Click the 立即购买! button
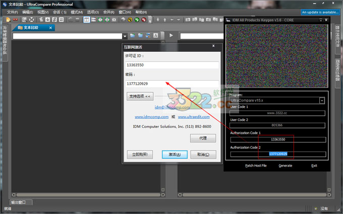The width and height of the screenshot is (343, 214). [x=140, y=155]
